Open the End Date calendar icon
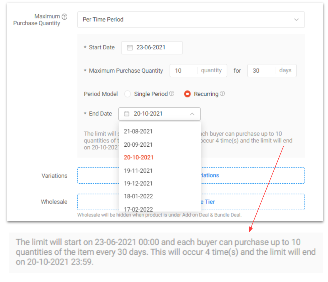328x282 pixels. click(127, 114)
